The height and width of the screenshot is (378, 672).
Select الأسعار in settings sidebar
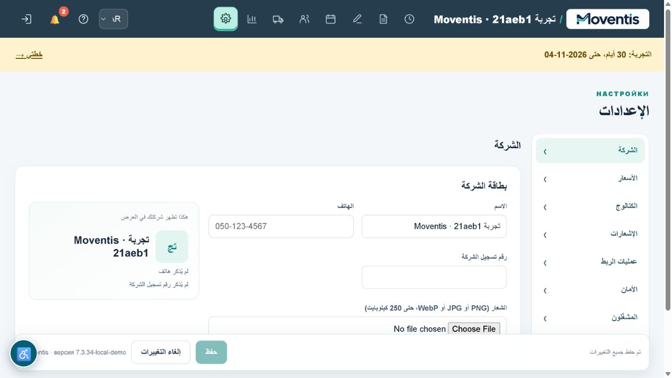(590, 178)
